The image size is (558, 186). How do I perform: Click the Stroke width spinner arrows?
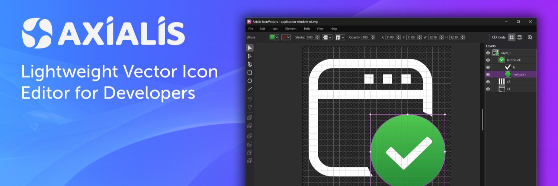[x=317, y=37]
